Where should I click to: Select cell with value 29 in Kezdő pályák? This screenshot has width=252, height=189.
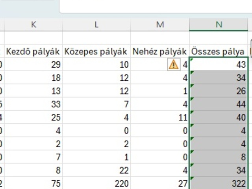[x=33, y=65]
